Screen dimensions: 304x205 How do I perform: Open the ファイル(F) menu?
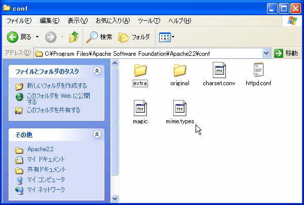[x=19, y=21]
